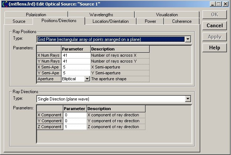Open the Aperture shape Elliptical dropdown
The image size is (231, 155).
[x=87, y=79]
